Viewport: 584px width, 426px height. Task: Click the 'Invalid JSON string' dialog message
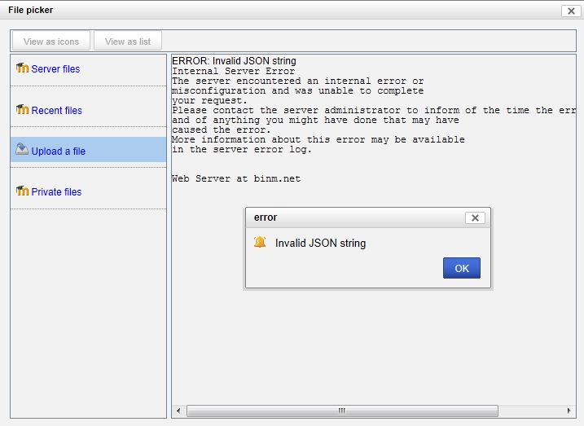(320, 244)
